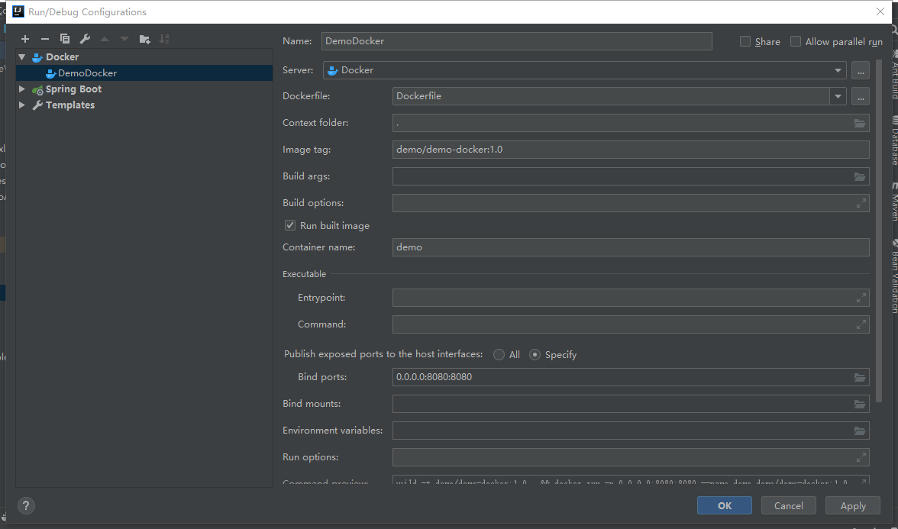Close the Run/Debug Configurations dialog

coord(880,11)
